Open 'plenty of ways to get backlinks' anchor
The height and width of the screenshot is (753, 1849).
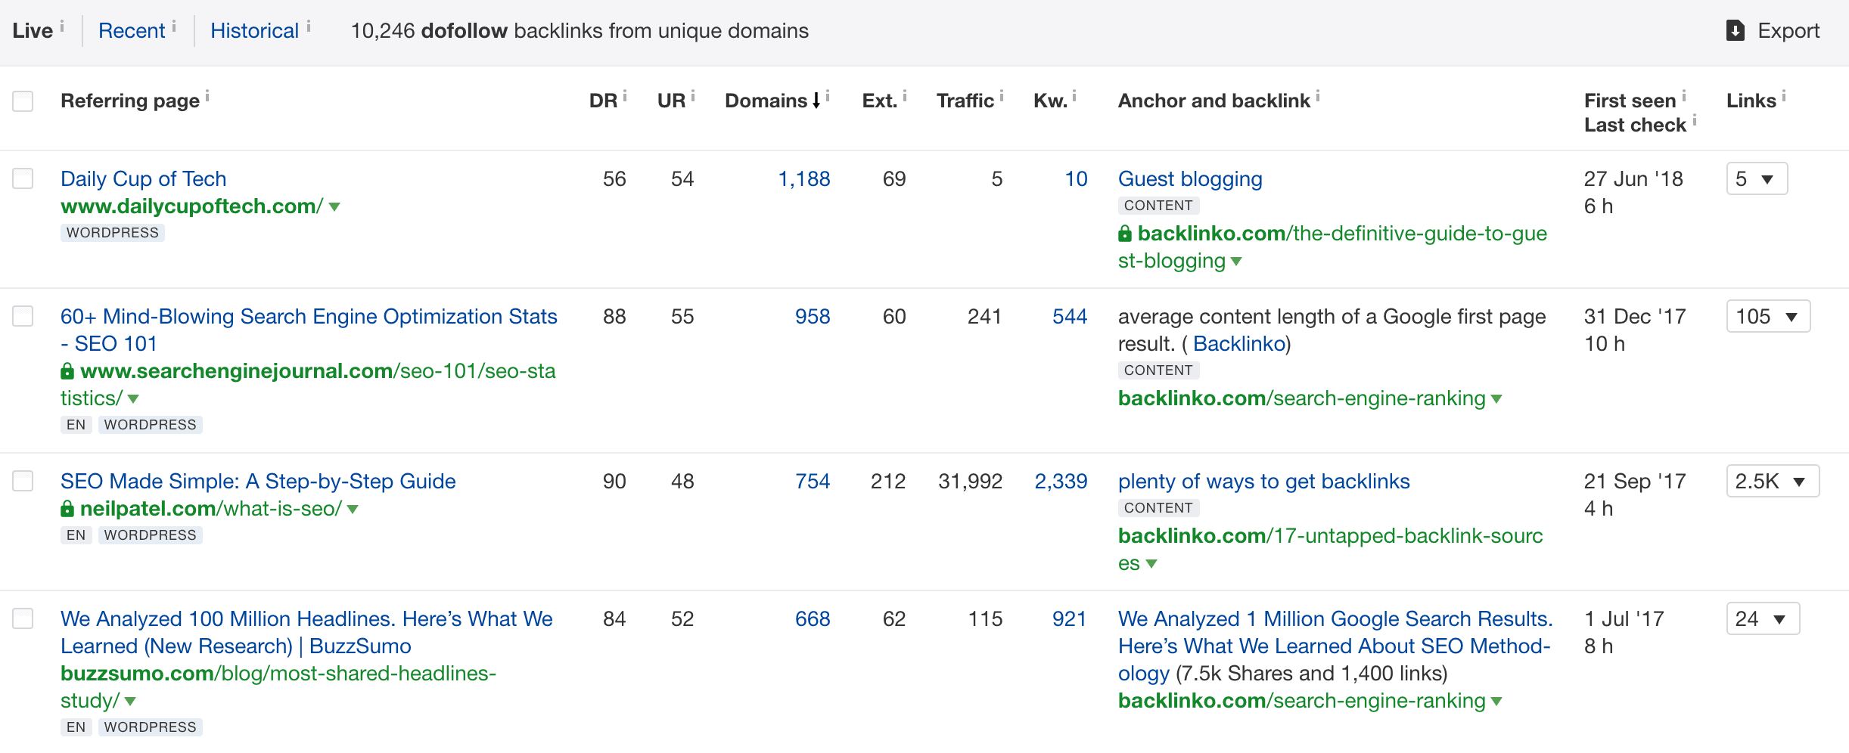1264,481
